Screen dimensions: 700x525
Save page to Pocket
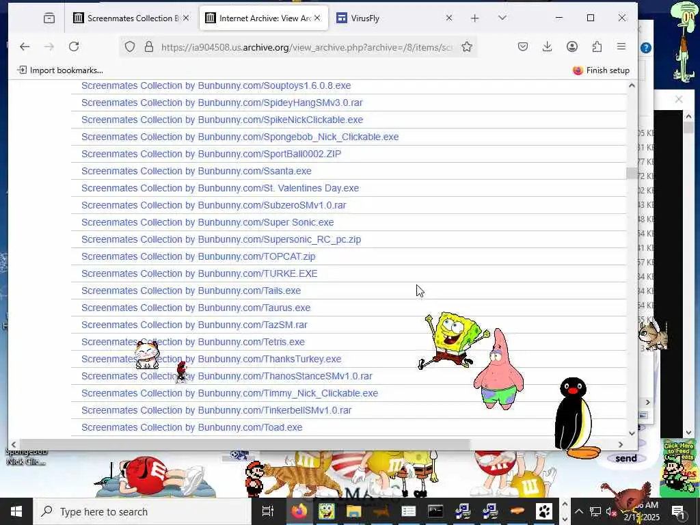(523, 46)
